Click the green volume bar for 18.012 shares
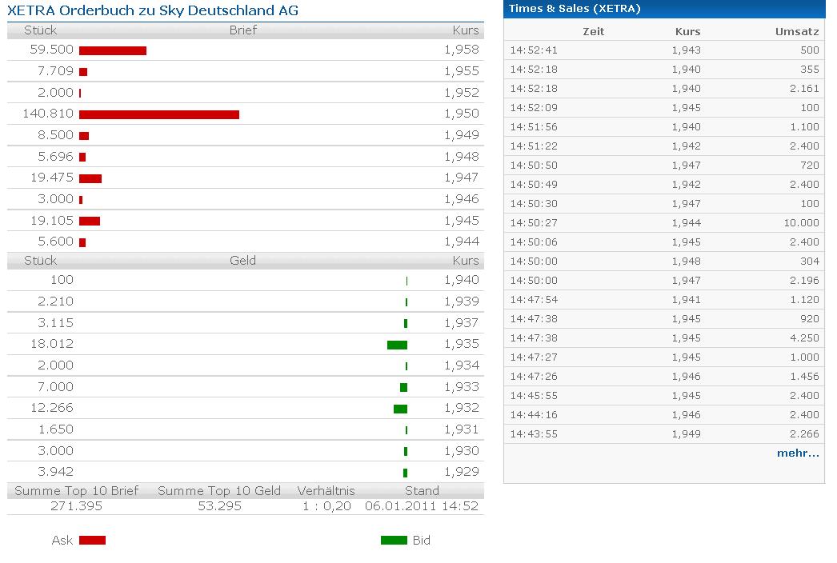 pyautogui.click(x=397, y=345)
